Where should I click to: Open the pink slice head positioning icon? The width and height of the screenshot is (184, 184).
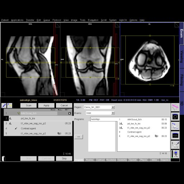click(x=175, y=107)
